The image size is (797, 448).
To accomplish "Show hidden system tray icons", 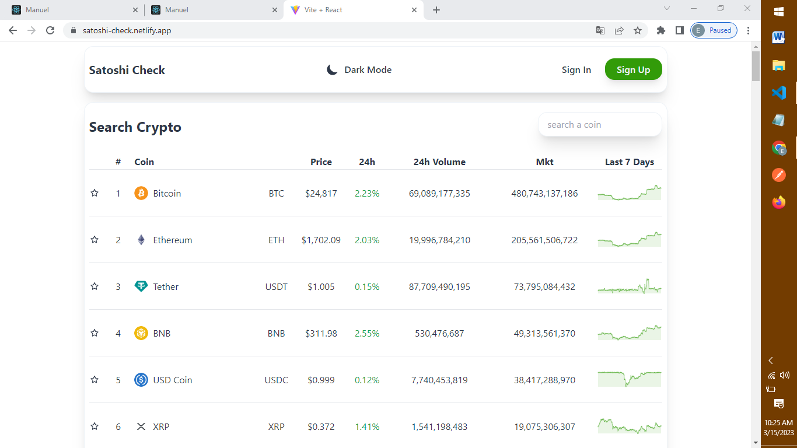I will (771, 360).
